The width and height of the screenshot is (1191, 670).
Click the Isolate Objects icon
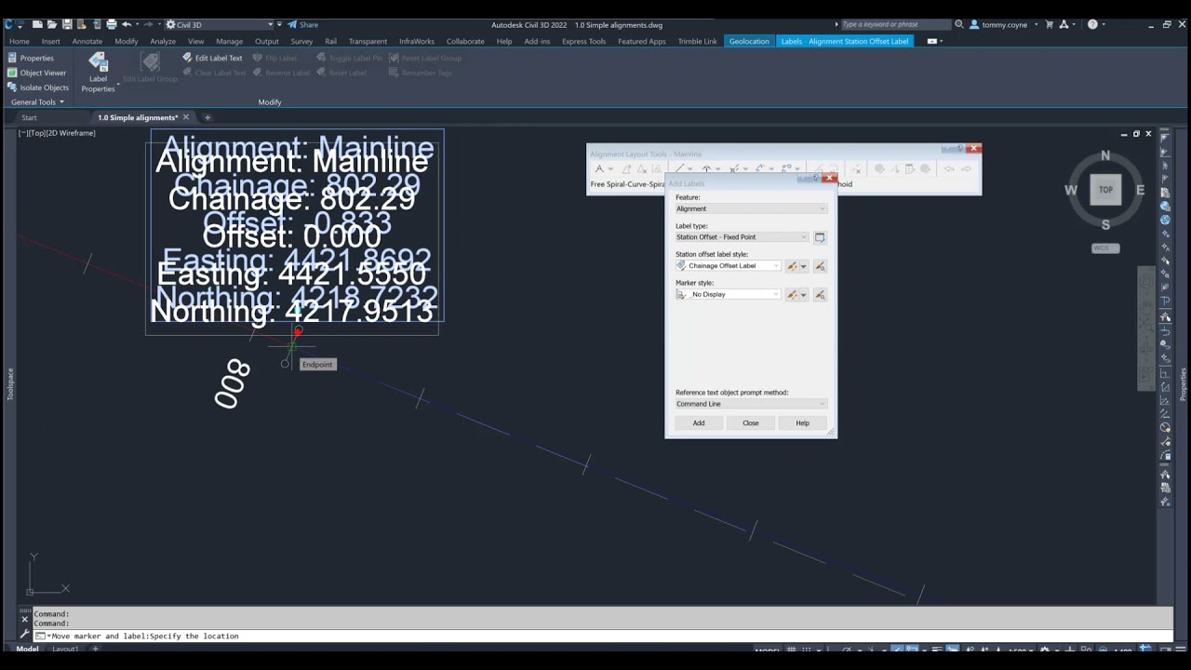12,87
